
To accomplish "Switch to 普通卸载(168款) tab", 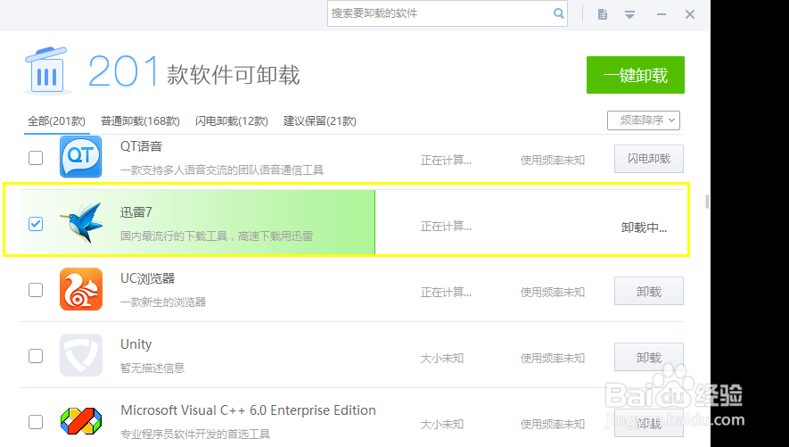I will [140, 121].
